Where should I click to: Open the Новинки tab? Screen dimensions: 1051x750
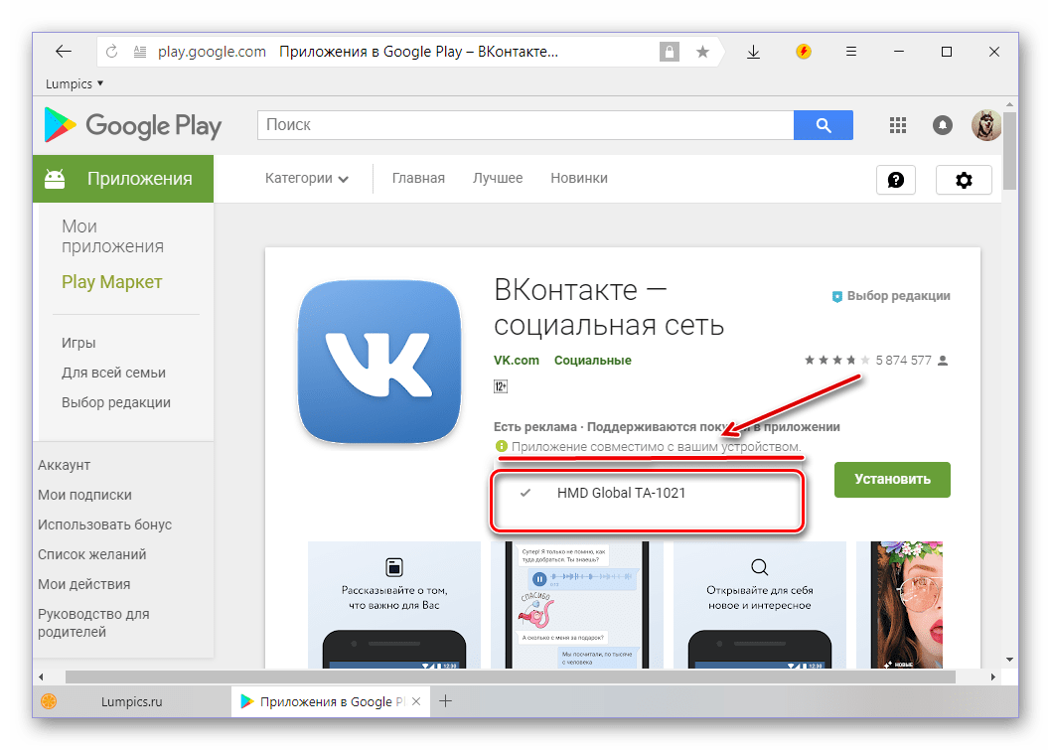pos(579,178)
